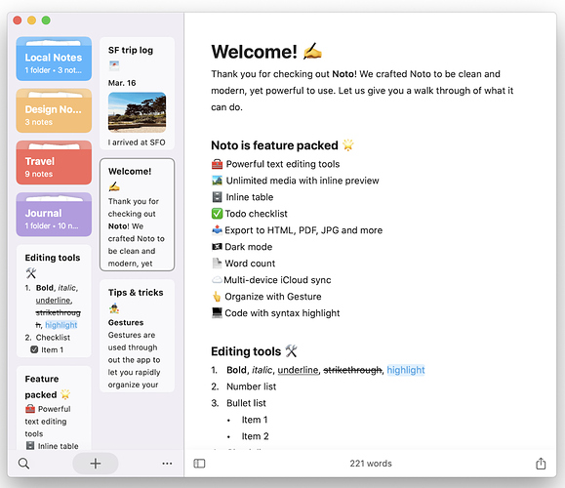Click the pointing hand emoji before Organize with Gesture

click(x=217, y=297)
